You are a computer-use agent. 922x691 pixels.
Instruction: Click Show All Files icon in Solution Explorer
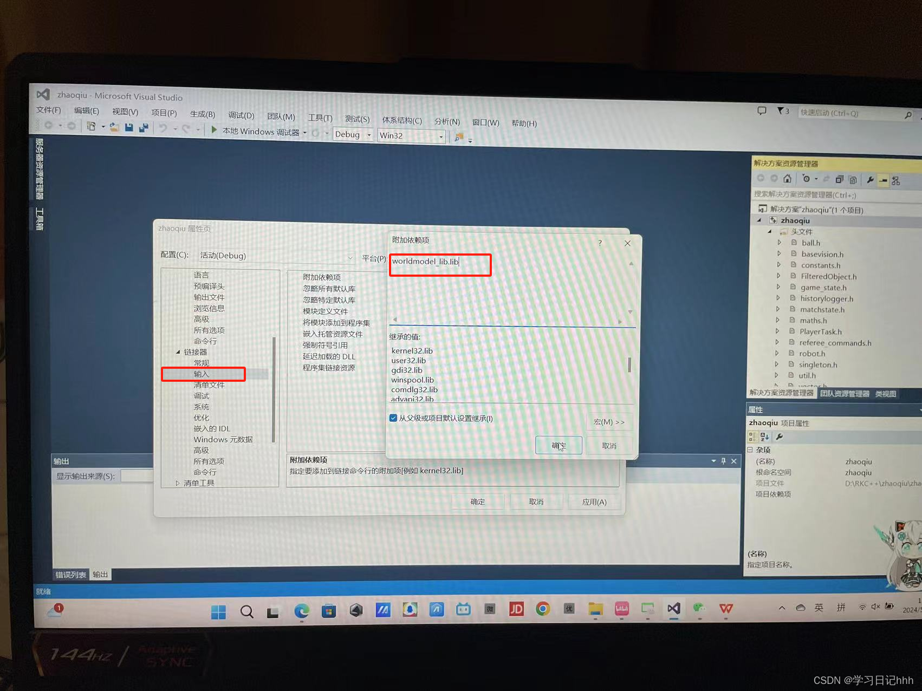pyautogui.click(x=853, y=180)
